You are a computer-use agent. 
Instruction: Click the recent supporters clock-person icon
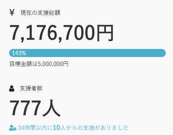13,128
